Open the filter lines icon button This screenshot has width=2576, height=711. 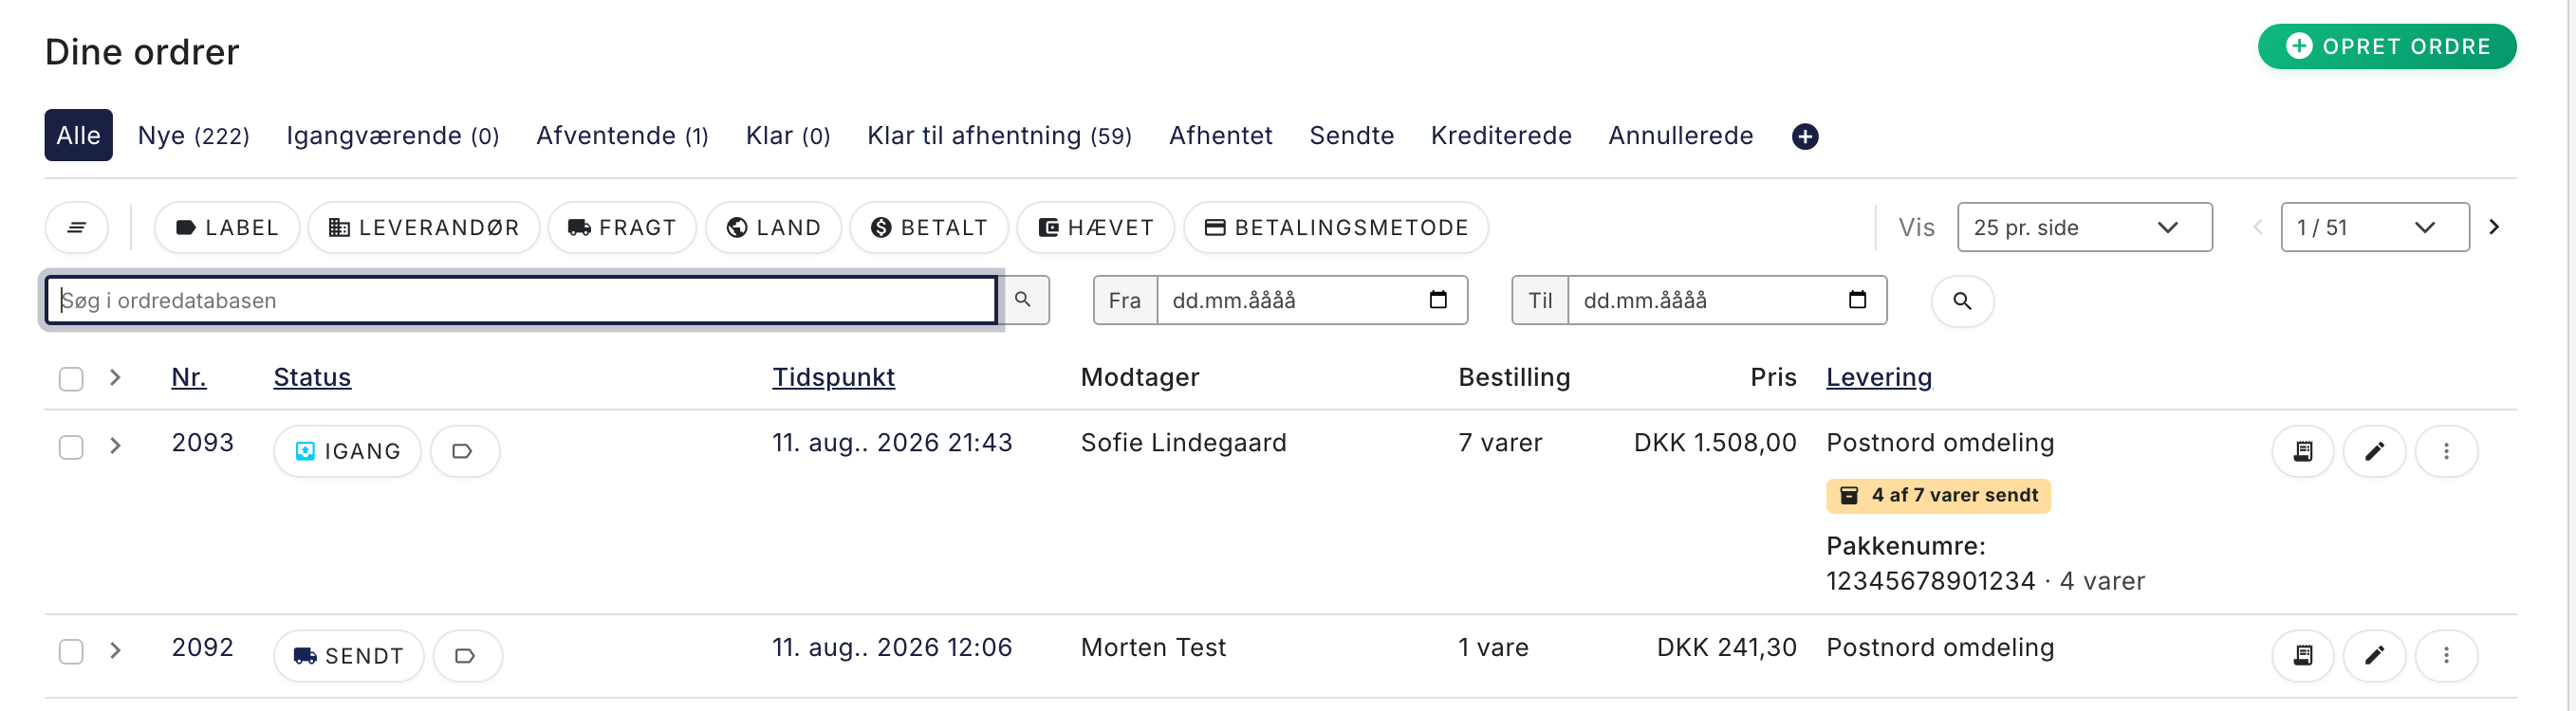[x=77, y=228]
